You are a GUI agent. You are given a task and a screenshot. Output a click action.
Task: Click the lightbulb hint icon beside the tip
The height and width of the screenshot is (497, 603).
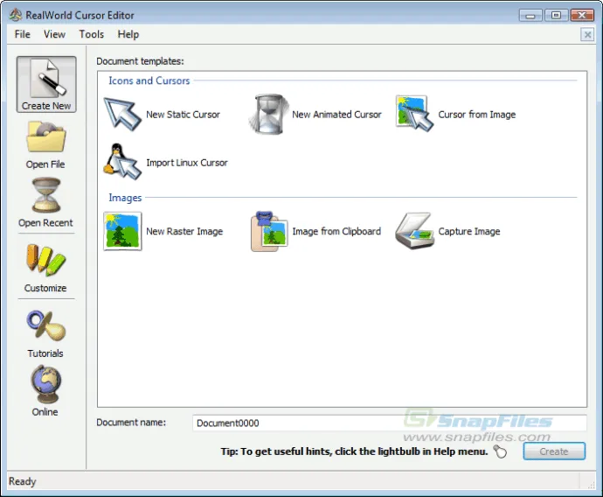[x=500, y=451]
